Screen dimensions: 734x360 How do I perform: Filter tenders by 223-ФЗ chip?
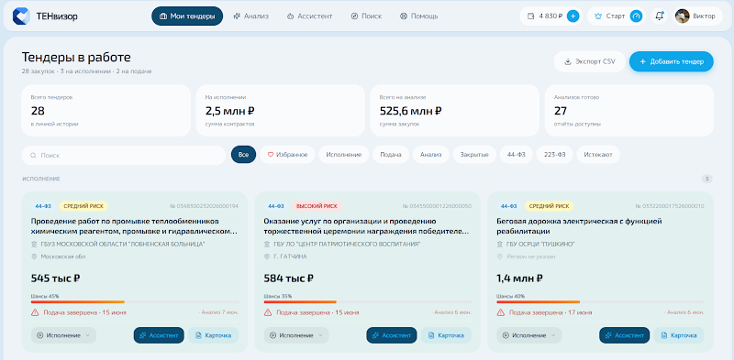[x=555, y=155]
